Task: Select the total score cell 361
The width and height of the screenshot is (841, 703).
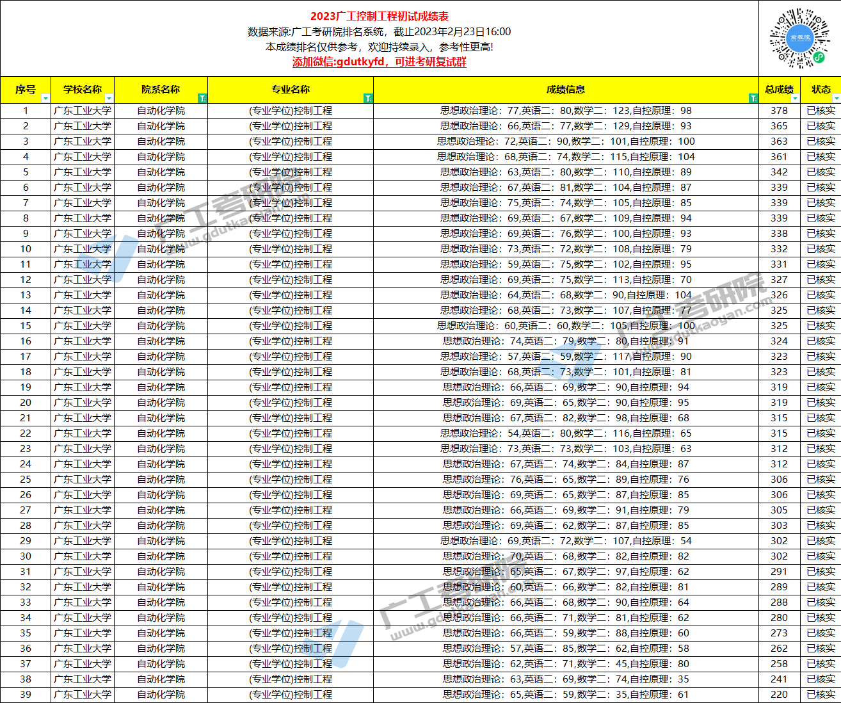Action: tap(780, 157)
